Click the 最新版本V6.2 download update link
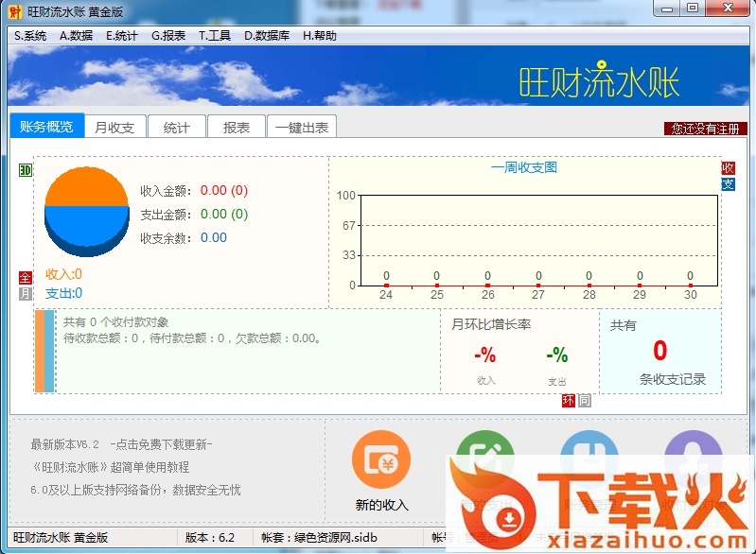 (x=121, y=444)
